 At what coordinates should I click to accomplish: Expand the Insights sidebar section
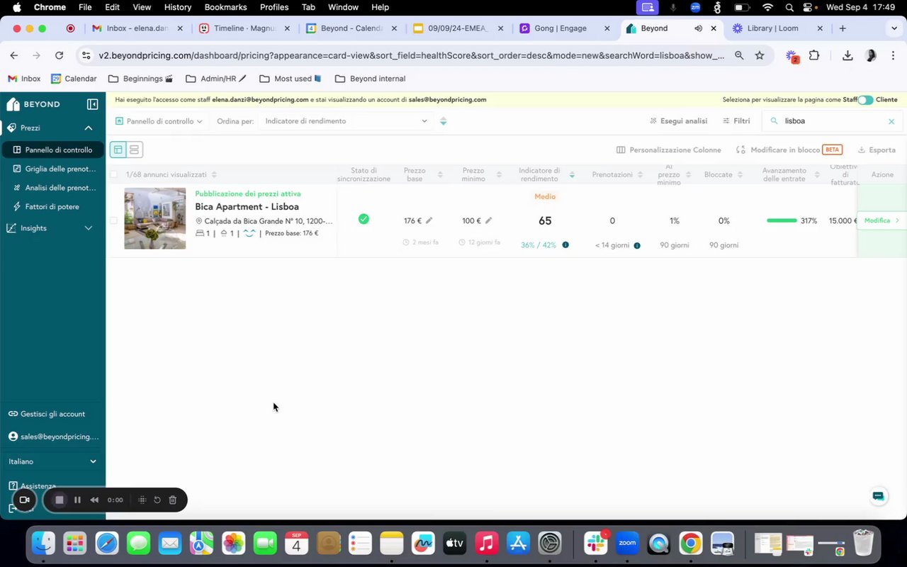click(89, 228)
